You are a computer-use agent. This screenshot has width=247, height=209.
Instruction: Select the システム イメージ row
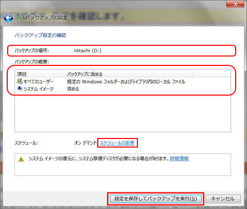pyautogui.click(x=122, y=89)
